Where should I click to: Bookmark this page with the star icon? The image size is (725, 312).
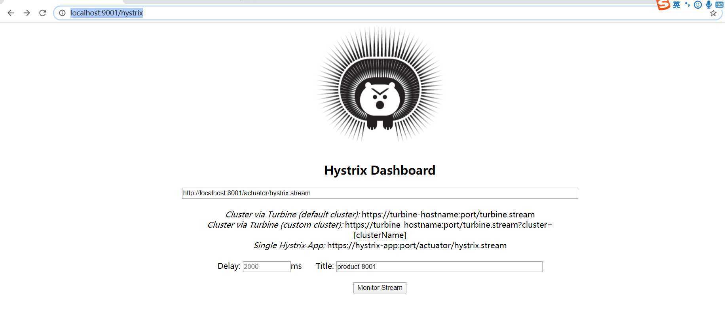pos(713,13)
